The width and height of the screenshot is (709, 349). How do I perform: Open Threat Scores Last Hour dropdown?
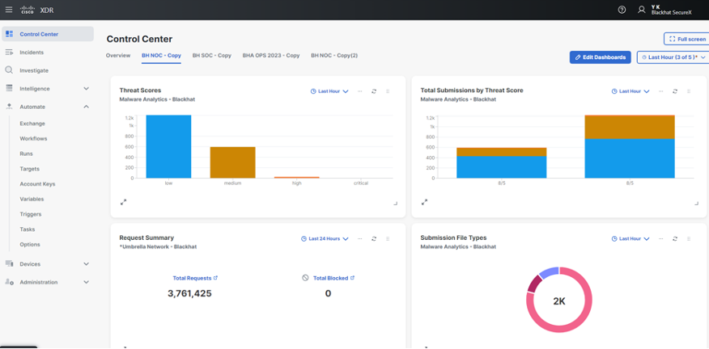tap(330, 91)
